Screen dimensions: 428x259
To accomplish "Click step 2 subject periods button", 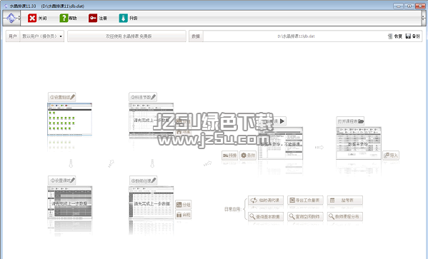I will pos(143,97).
